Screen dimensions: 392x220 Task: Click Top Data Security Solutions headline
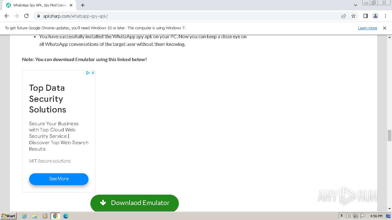(47, 99)
